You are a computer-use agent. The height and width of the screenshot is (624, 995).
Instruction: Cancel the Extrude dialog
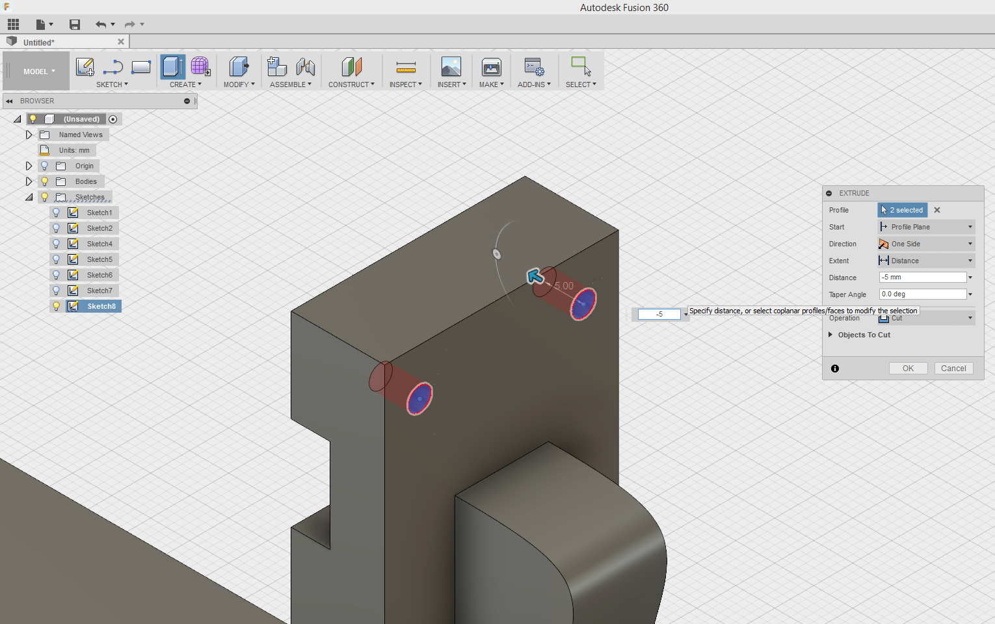[x=953, y=369]
